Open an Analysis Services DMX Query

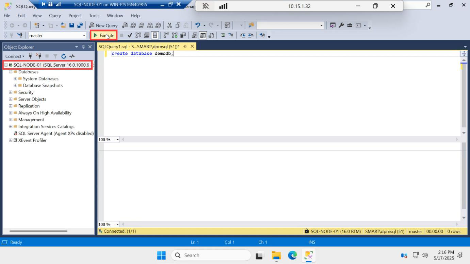pos(141,25)
